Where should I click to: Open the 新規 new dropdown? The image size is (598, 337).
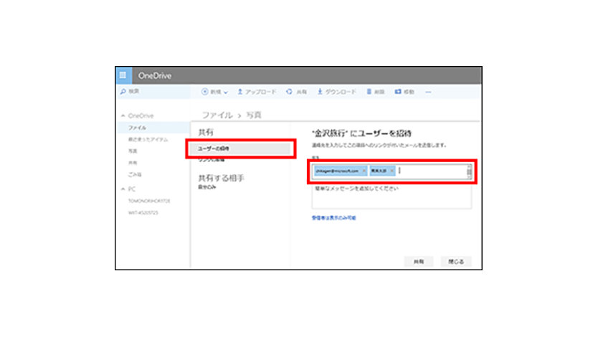[x=214, y=92]
